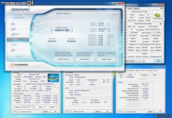Click the CPU score value 25229
Screen dimensions: 172x118
(71, 41)
